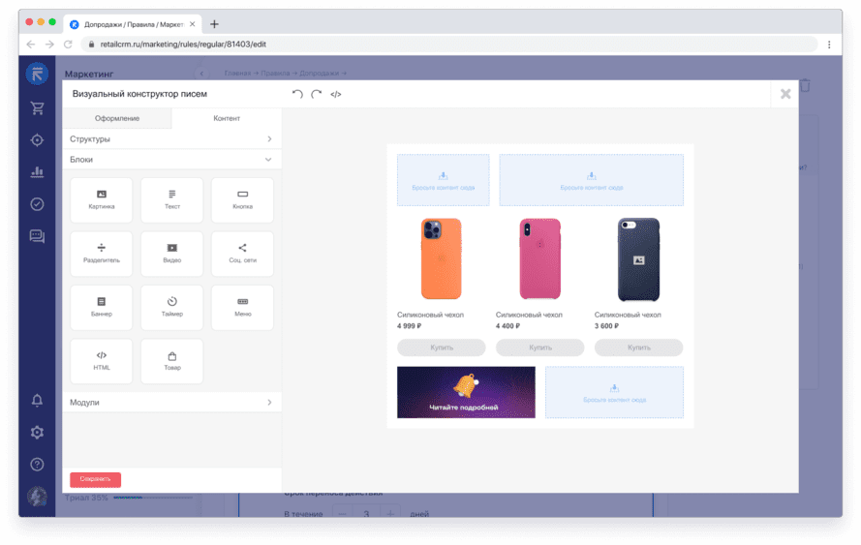Open a new browser tab
The width and height of the screenshot is (861, 545).
[x=214, y=24]
